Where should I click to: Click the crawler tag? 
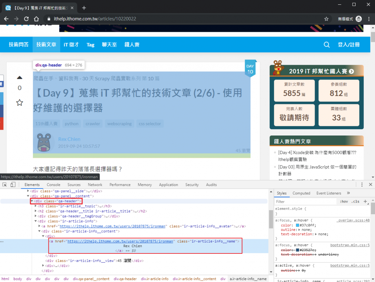(93, 124)
